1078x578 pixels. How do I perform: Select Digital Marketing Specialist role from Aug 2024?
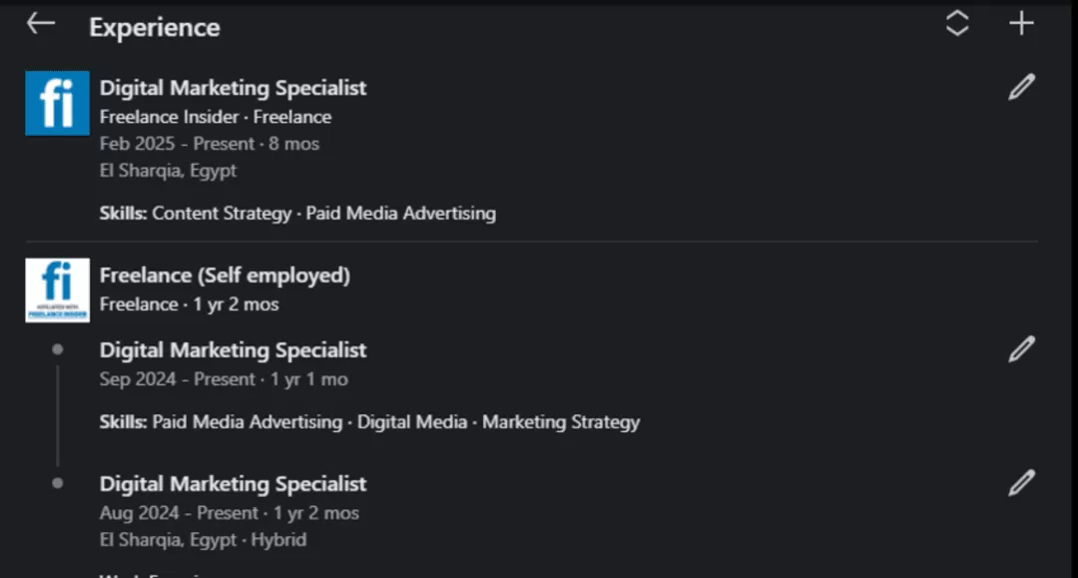(x=233, y=484)
